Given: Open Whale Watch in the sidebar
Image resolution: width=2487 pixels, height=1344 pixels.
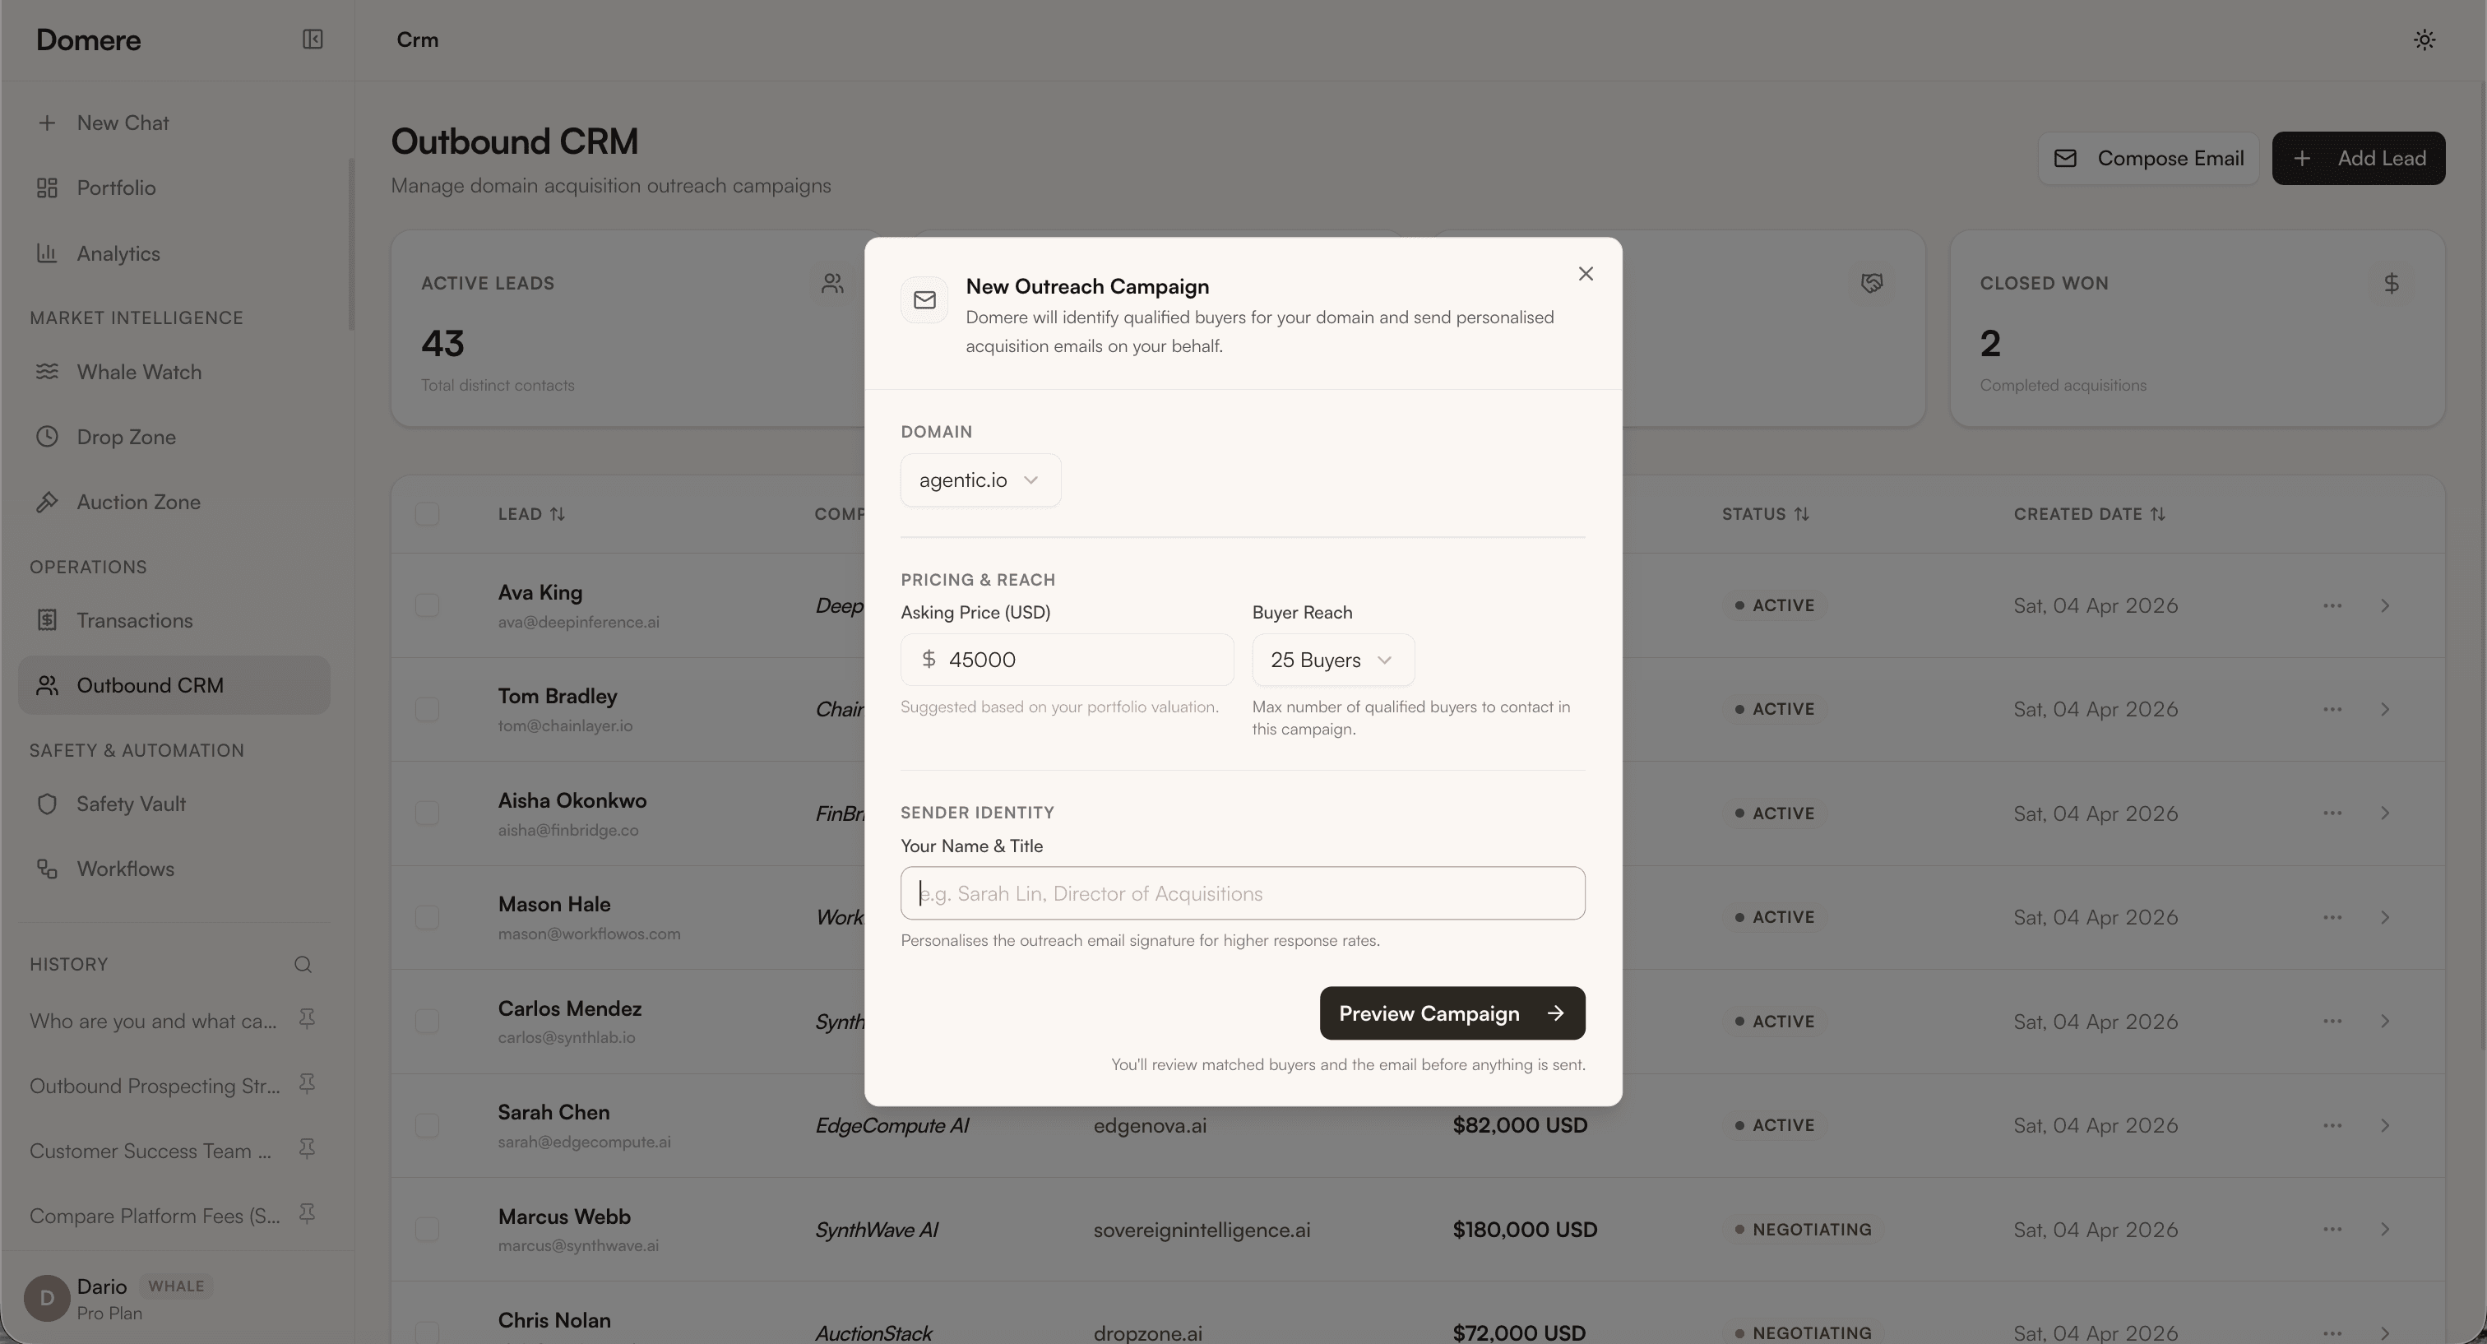Looking at the screenshot, I should (x=139, y=372).
